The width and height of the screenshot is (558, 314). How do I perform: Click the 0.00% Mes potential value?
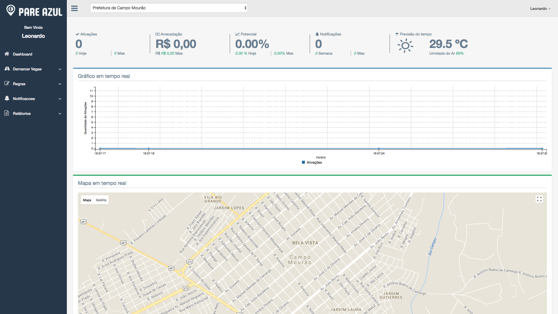pos(284,53)
